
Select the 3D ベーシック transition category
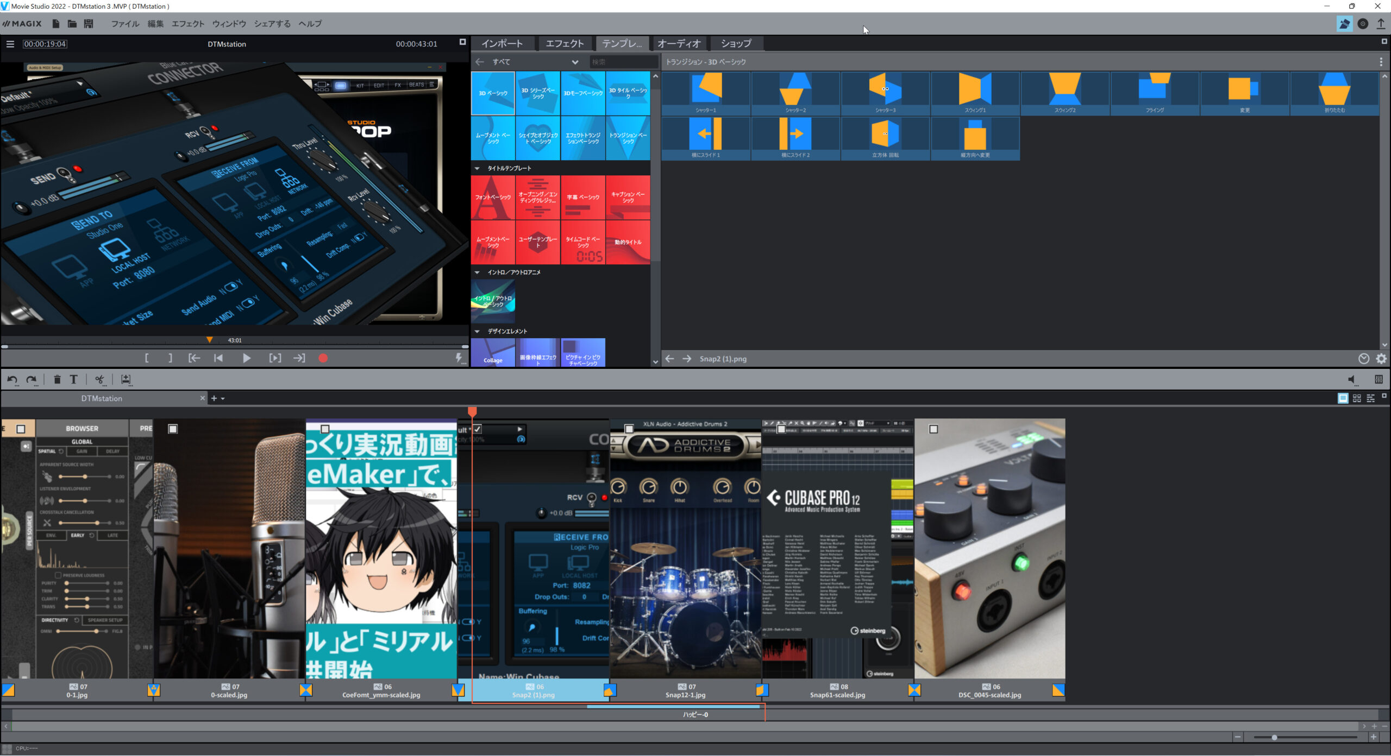pos(493,93)
